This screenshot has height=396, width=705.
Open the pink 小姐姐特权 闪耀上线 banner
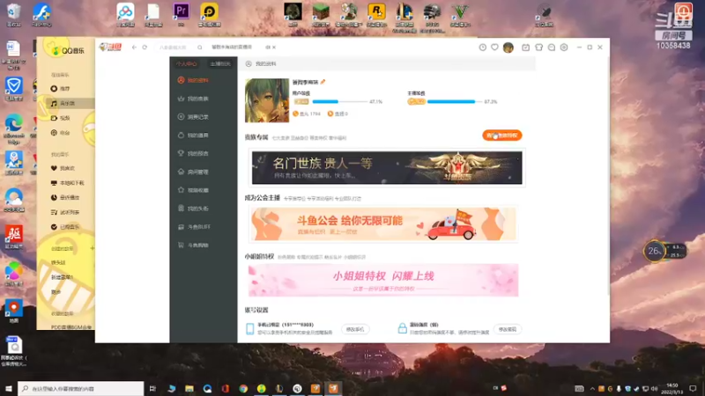(x=383, y=280)
